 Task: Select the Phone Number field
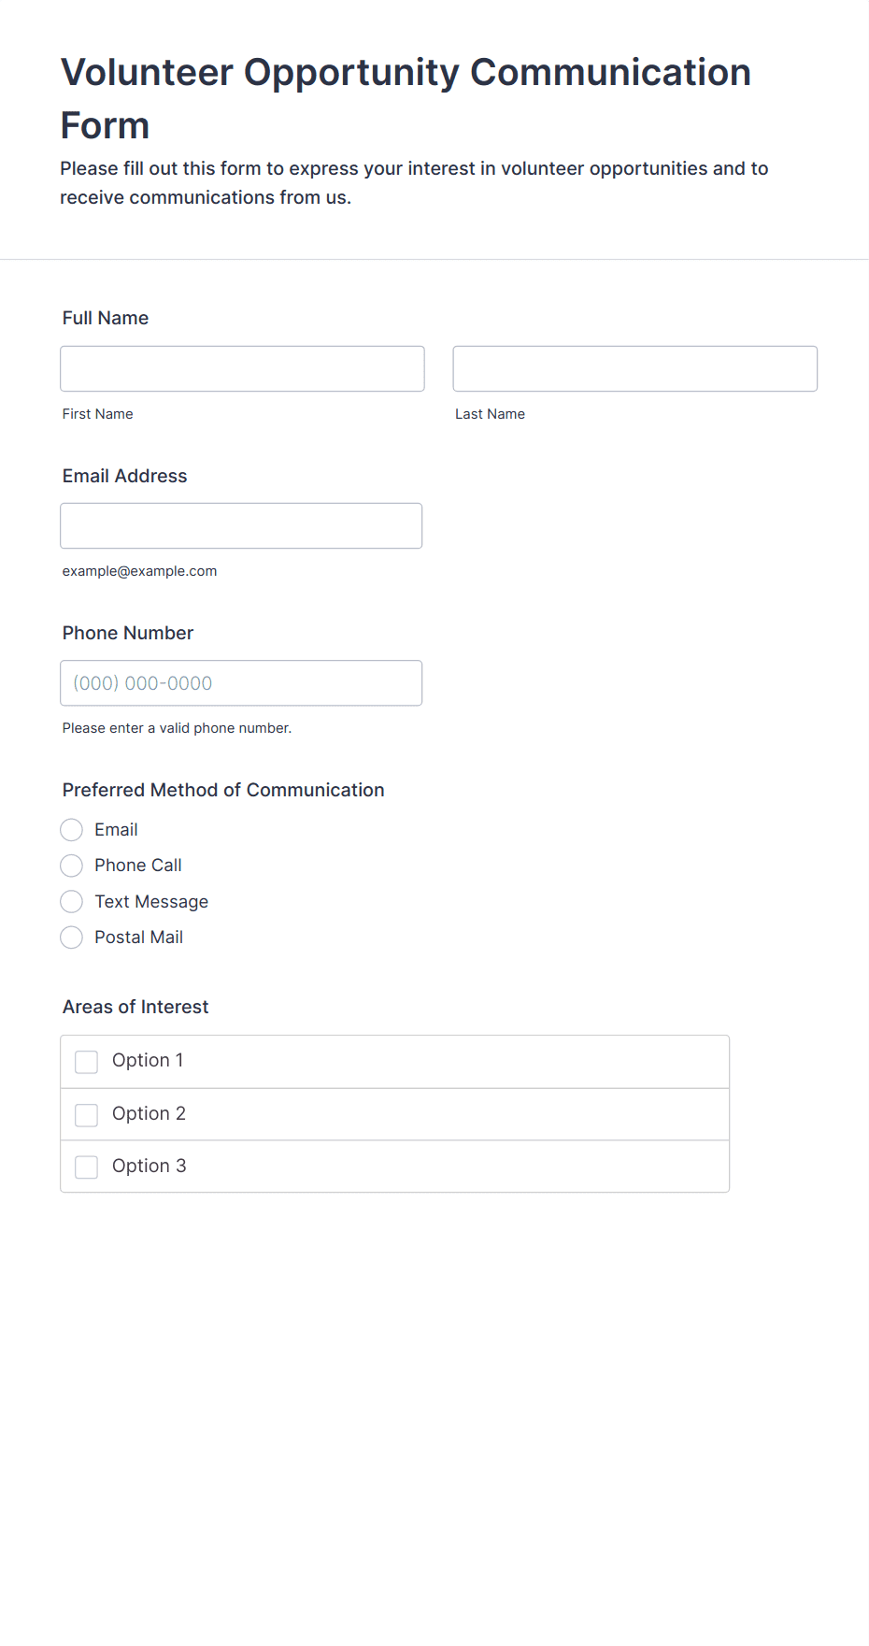(x=241, y=682)
